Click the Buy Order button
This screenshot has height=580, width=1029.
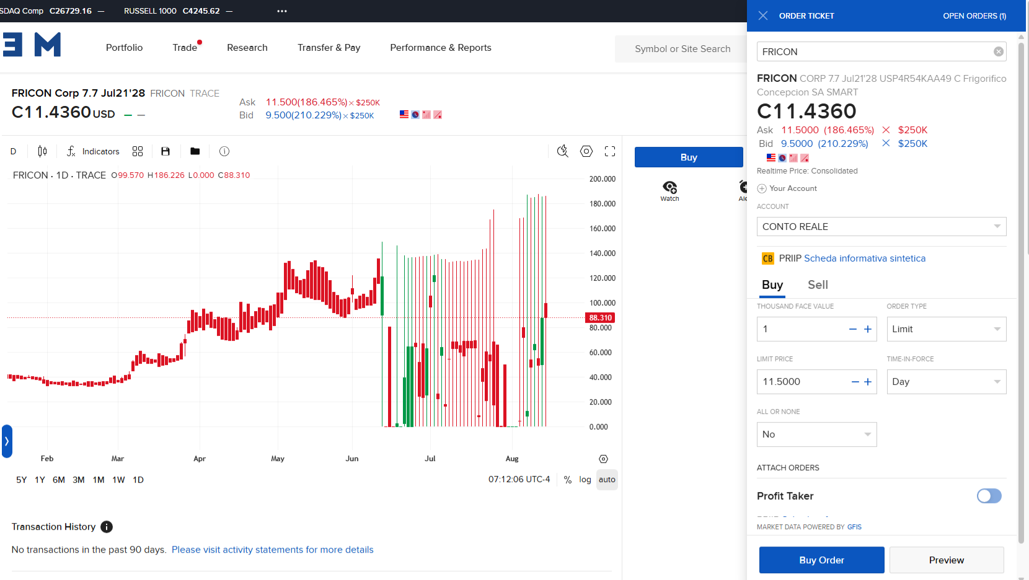pyautogui.click(x=822, y=560)
